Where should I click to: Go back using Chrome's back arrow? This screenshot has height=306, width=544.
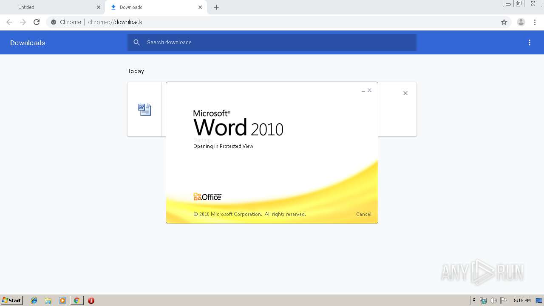coord(9,22)
